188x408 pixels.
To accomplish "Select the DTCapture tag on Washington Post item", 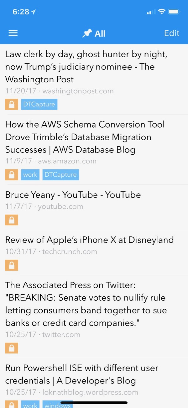I will click(x=39, y=104).
